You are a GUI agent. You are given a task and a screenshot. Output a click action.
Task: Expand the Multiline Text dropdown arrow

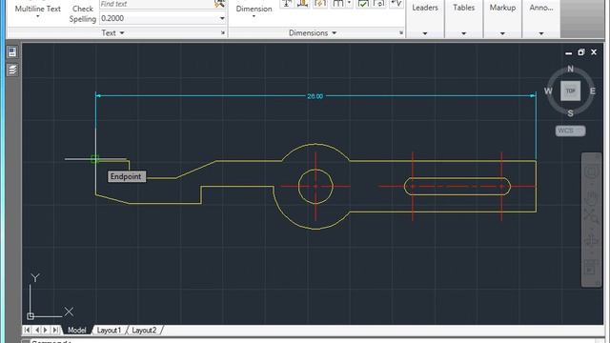[38, 17]
